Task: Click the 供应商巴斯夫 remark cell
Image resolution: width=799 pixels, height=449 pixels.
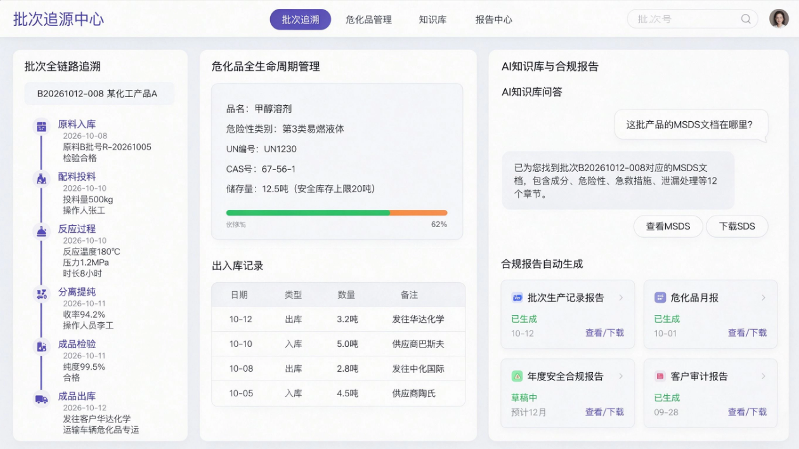Action: [418, 344]
